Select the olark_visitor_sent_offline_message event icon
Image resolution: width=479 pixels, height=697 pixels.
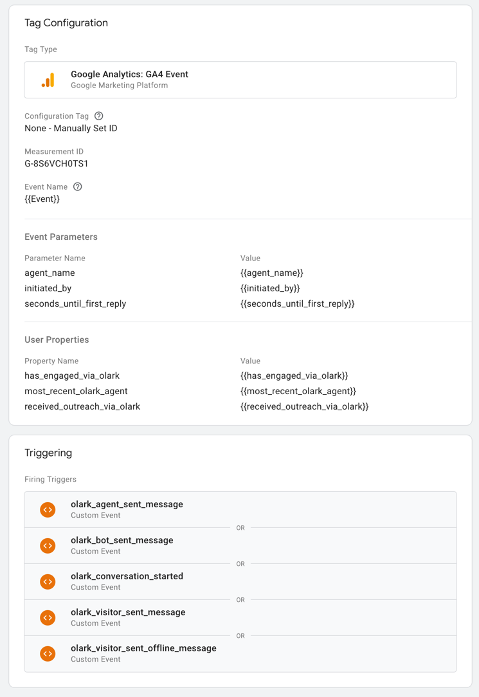(x=48, y=653)
